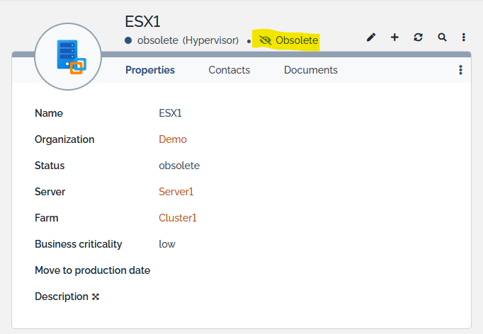The width and height of the screenshot is (483, 334).
Task: Open the tab bar's three-dot menu
Action: (x=460, y=70)
